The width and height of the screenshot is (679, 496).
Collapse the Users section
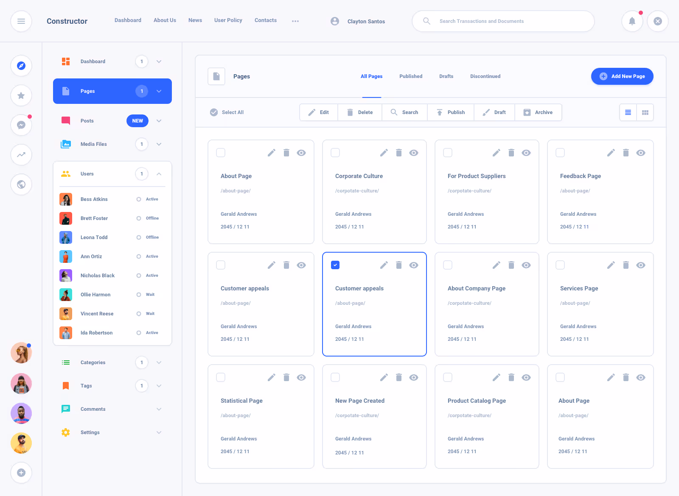159,174
